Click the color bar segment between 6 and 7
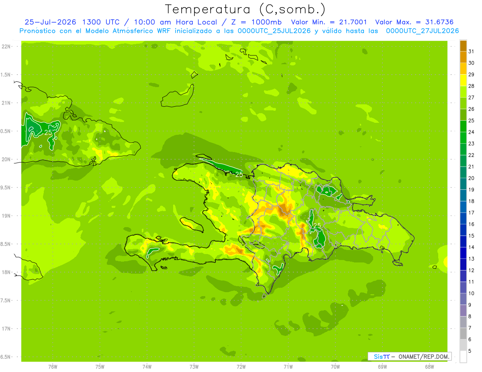This screenshot has height=372, width=482. tap(463, 334)
